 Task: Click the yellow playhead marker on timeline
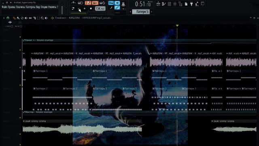[177, 26]
